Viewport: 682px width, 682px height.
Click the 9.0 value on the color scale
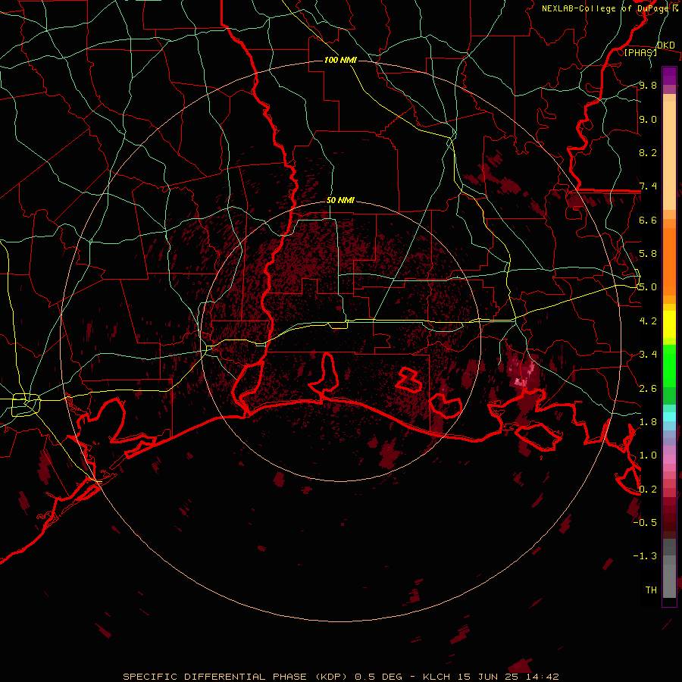click(x=648, y=119)
